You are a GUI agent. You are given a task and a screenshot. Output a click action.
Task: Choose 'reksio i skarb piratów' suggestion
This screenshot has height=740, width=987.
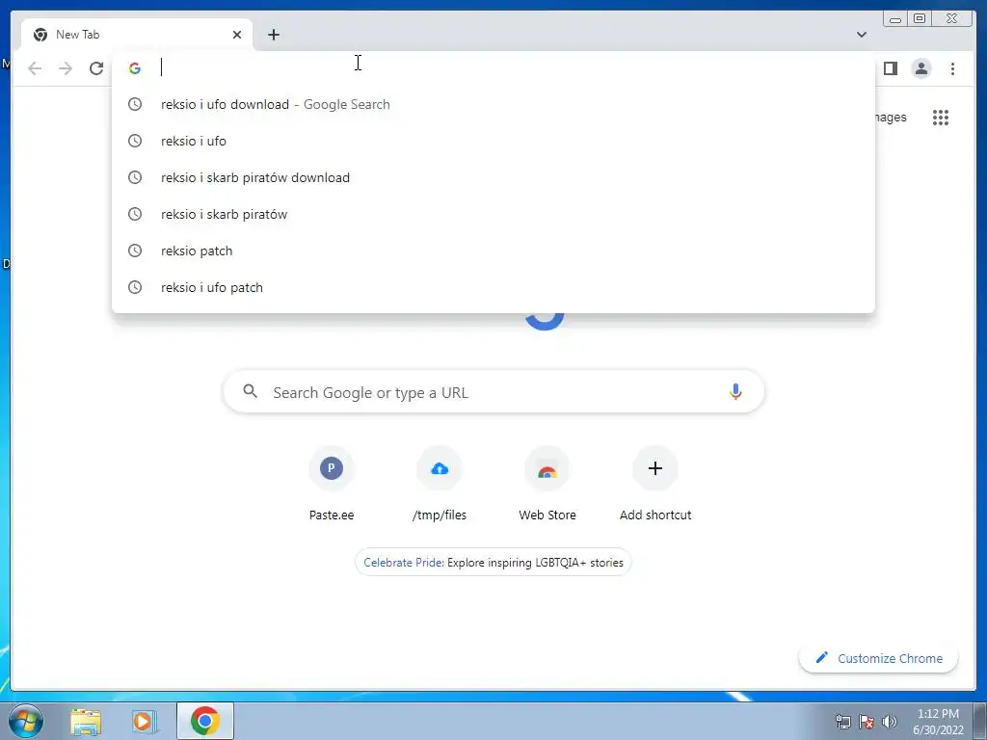493,214
